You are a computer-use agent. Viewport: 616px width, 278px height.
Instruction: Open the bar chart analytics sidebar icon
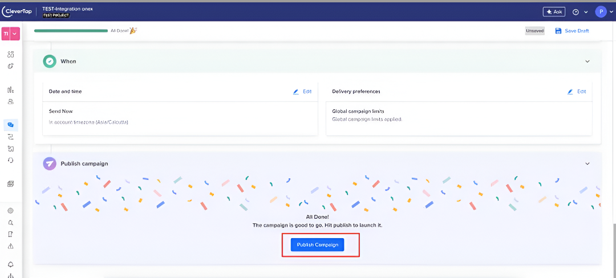[11, 90]
